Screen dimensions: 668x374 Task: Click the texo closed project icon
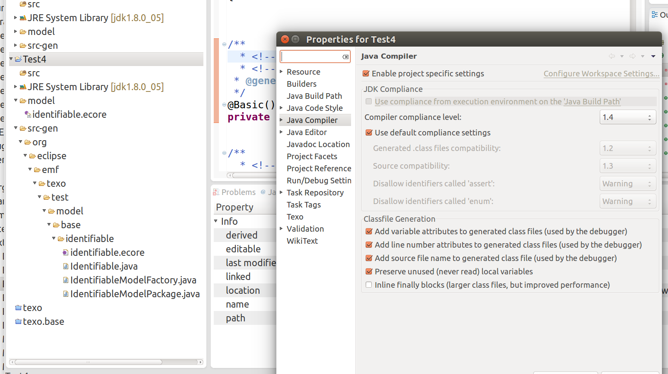(18, 308)
